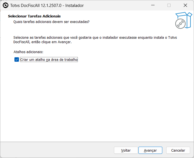Minimize the installer window
The width and height of the screenshot is (194, 158).
(153, 5)
